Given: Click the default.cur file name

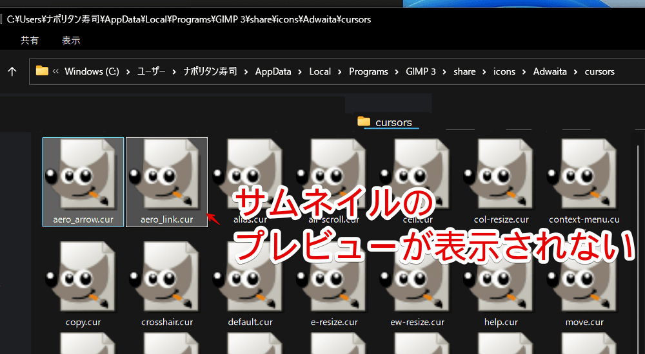Looking at the screenshot, I should (250, 322).
